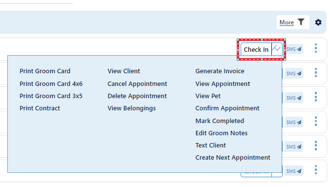Screen dimensions: 330x187
Task: Select Print Contract entry
Action: pos(40,108)
